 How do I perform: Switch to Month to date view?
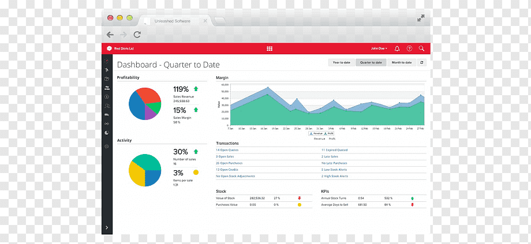click(402, 63)
